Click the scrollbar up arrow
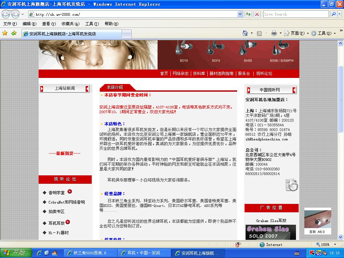Screen dimensions: 344x258 pos(341,43)
